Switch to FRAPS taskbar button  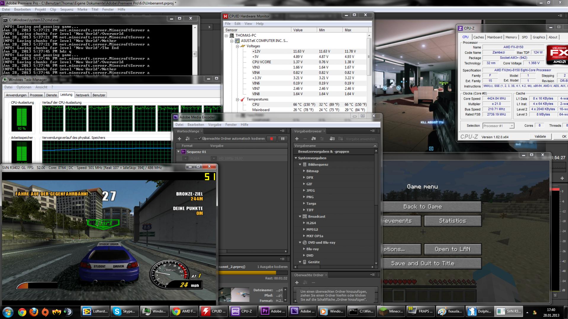click(421, 311)
